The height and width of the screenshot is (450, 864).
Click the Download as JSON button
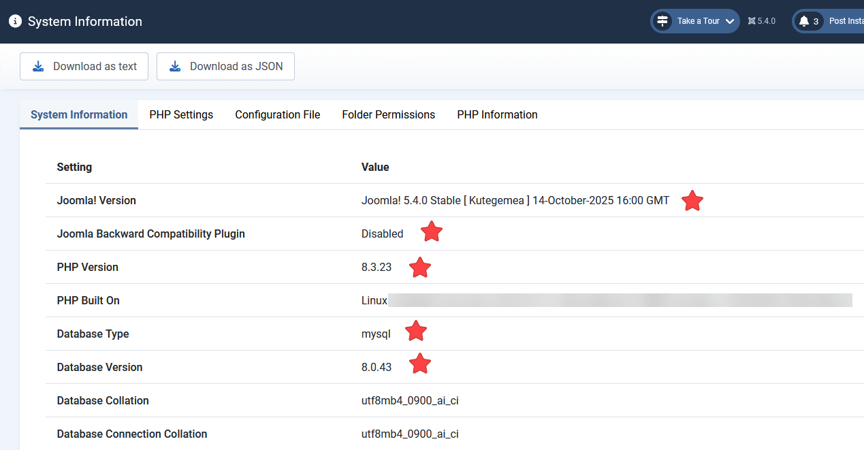(x=225, y=66)
